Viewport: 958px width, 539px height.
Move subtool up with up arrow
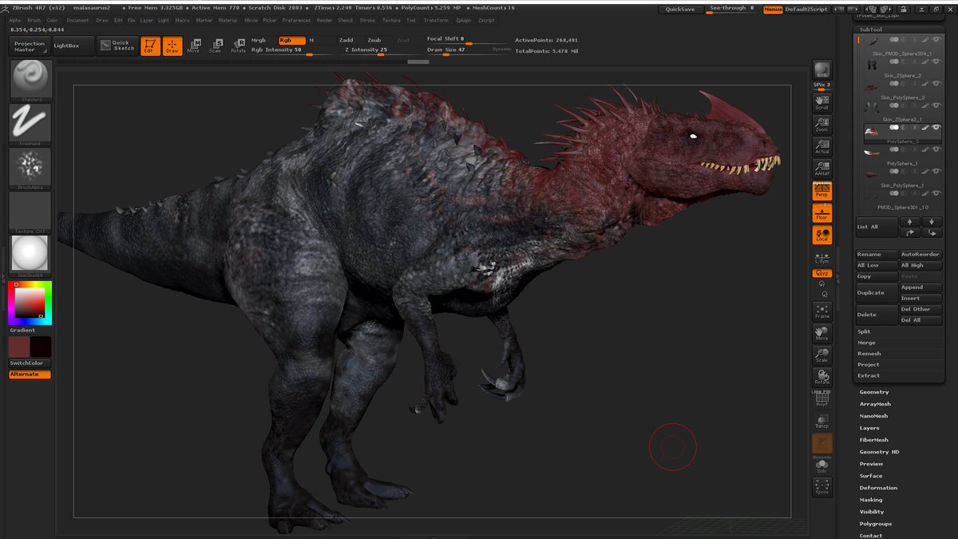909,221
